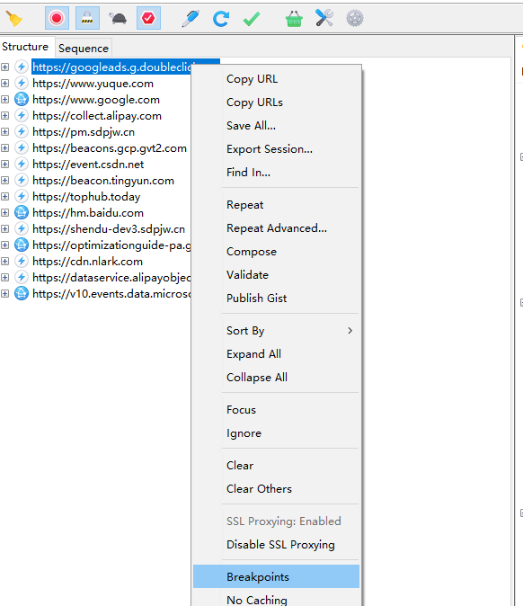Screen dimensions: 523x606
Task: Click the green Validate checkmark icon
Action: (252, 18)
